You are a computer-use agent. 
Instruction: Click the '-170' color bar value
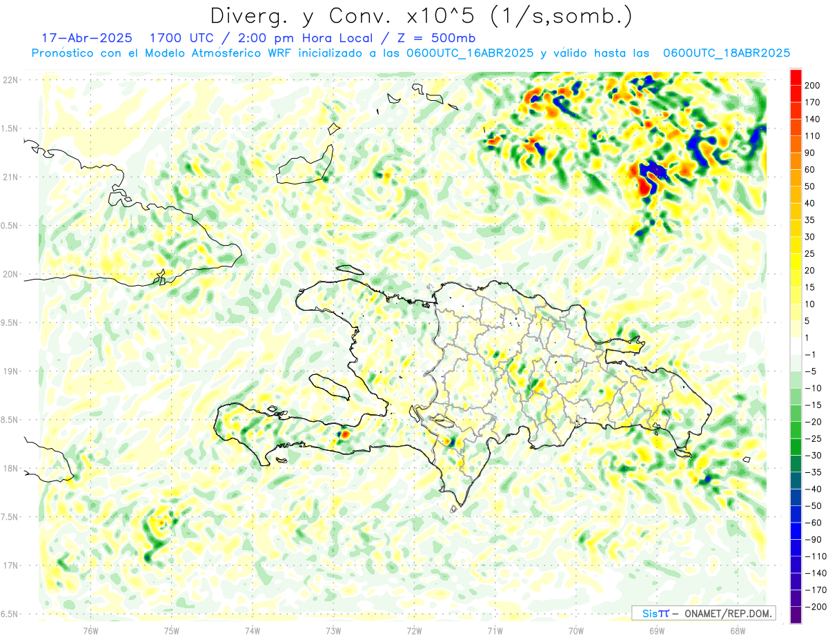pos(816,590)
